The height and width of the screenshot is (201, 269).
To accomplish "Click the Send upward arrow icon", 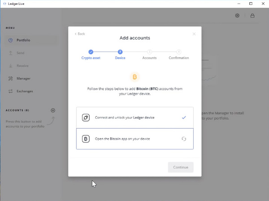I will [x=10, y=53].
